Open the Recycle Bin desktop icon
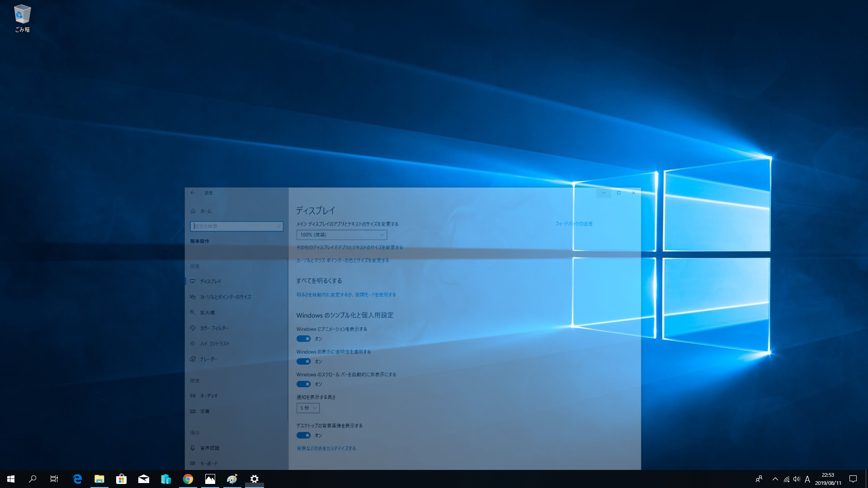The height and width of the screenshot is (488, 868). tap(22, 19)
